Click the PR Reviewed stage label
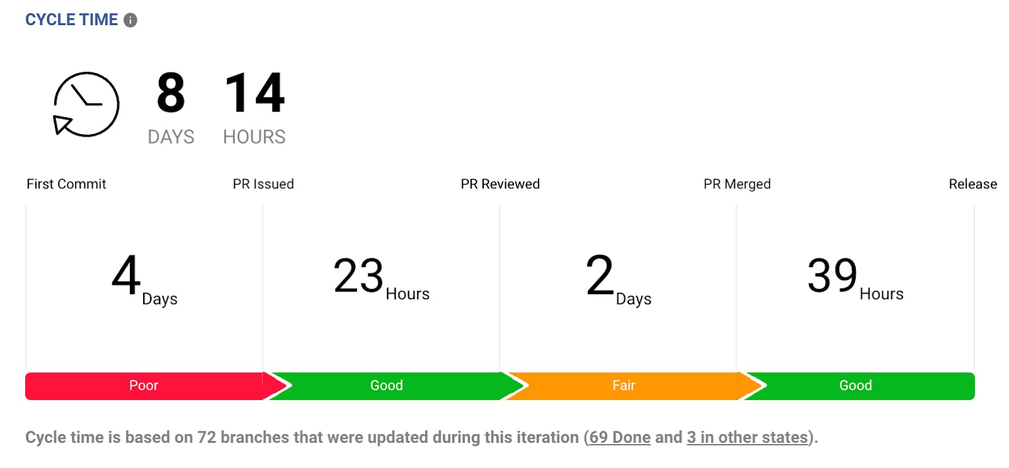This screenshot has width=1009, height=468. 500,184
